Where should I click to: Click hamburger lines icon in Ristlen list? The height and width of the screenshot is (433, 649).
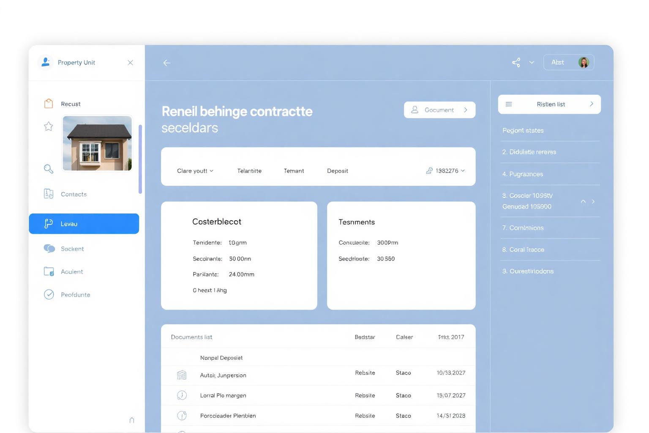pyautogui.click(x=509, y=104)
